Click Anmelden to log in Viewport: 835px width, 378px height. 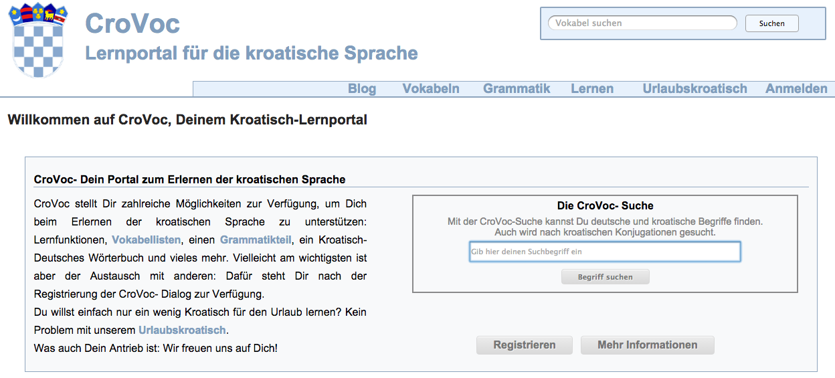(796, 88)
